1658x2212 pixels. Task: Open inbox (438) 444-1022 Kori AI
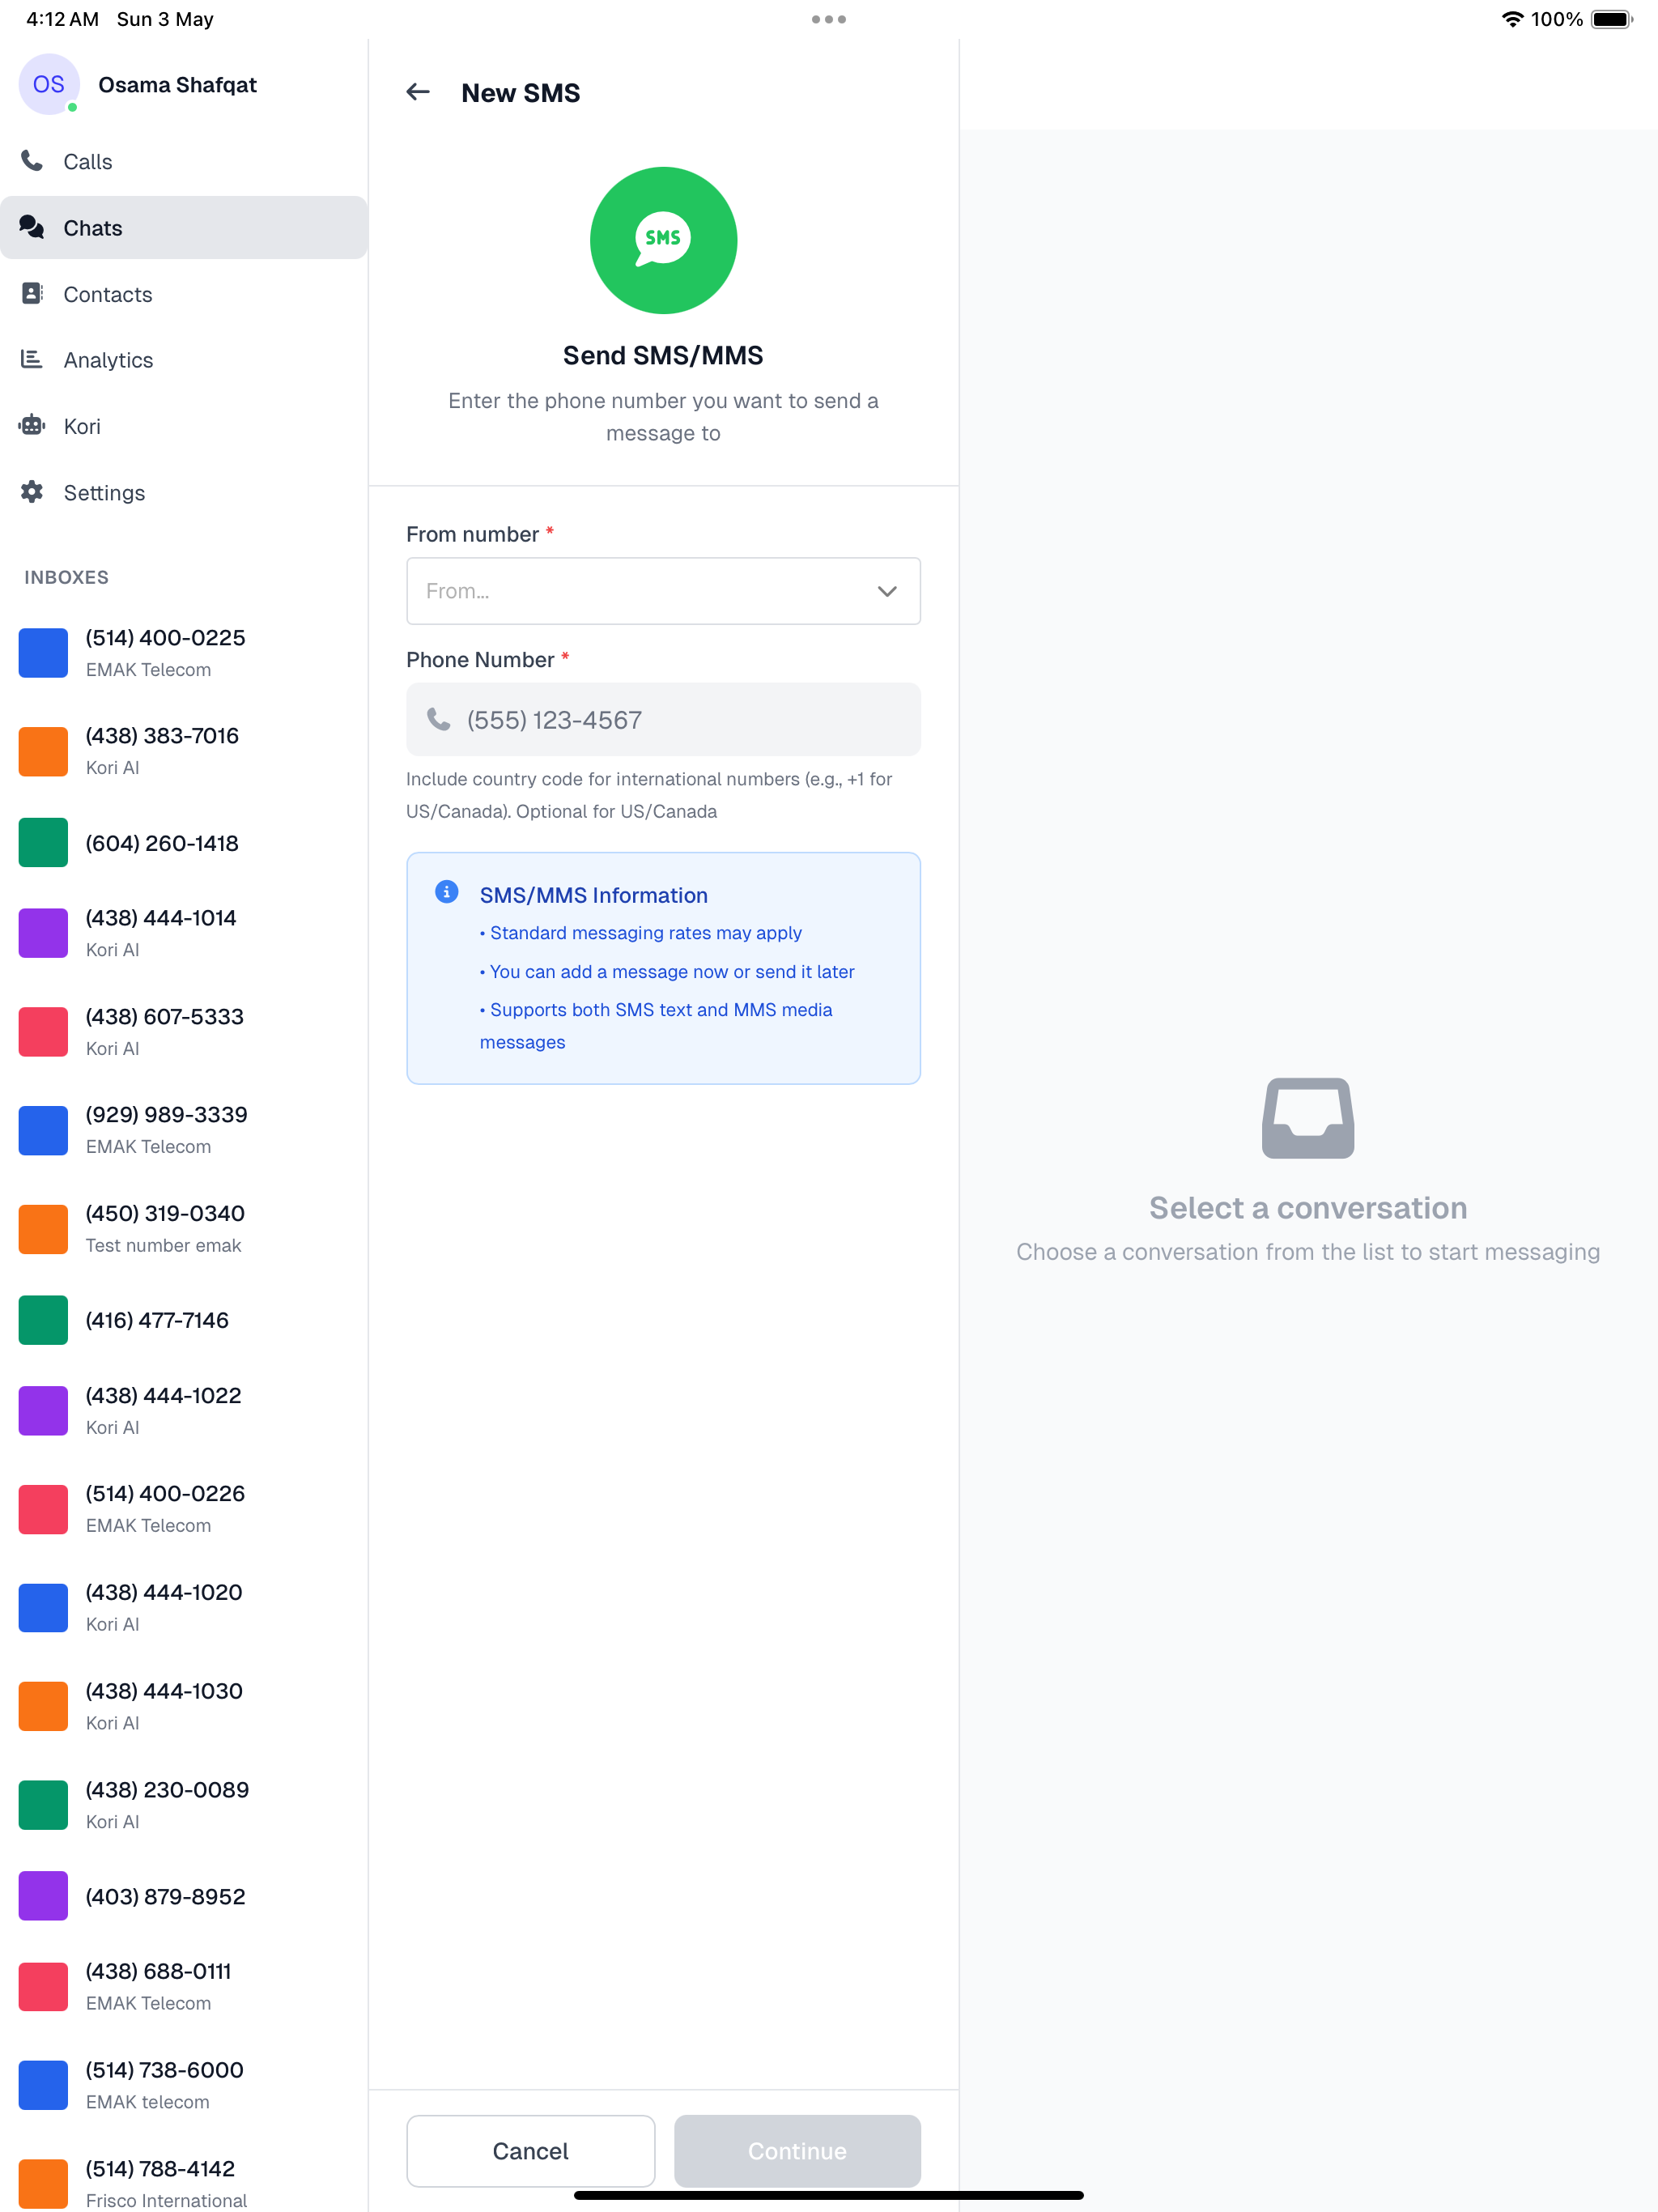pyautogui.click(x=184, y=1411)
